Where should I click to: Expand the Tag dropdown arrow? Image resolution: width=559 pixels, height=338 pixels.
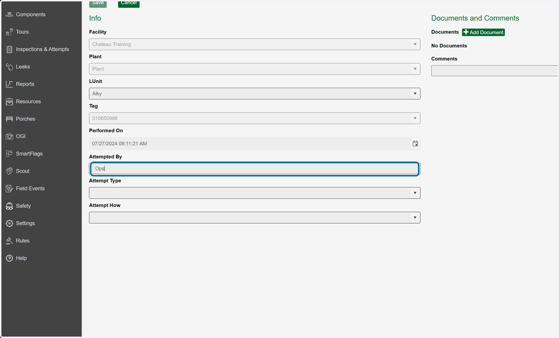(x=415, y=118)
